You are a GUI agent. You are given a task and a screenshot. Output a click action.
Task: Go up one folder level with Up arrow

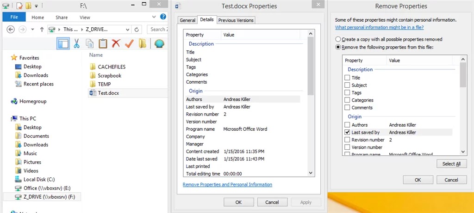pyautogui.click(x=42, y=29)
